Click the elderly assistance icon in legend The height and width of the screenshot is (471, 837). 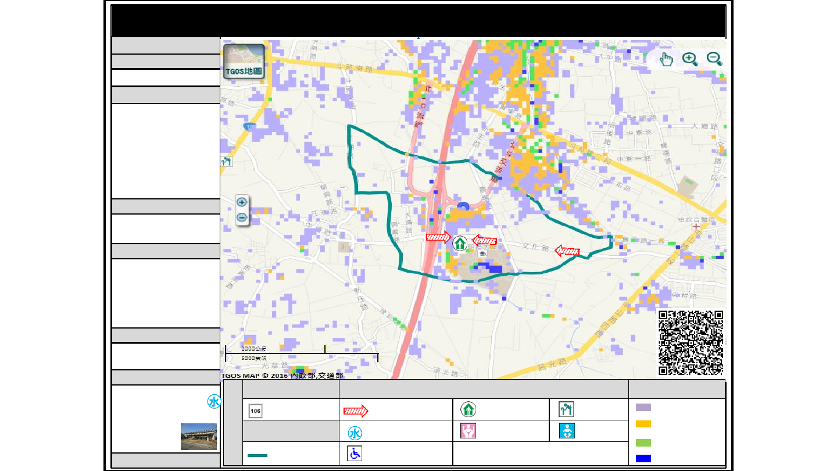pos(566,409)
